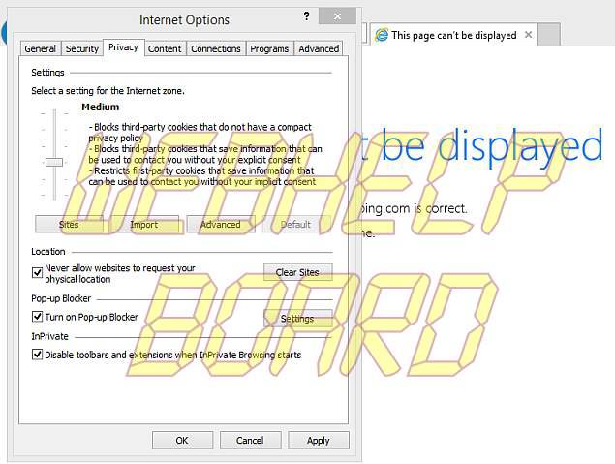This screenshot has height=464, width=615.
Task: Click the Default button
Action: click(x=295, y=225)
